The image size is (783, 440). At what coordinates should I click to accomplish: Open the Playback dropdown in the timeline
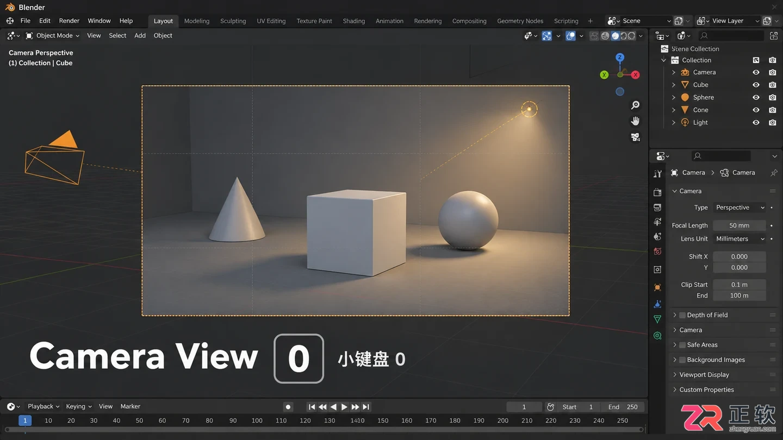coord(43,406)
